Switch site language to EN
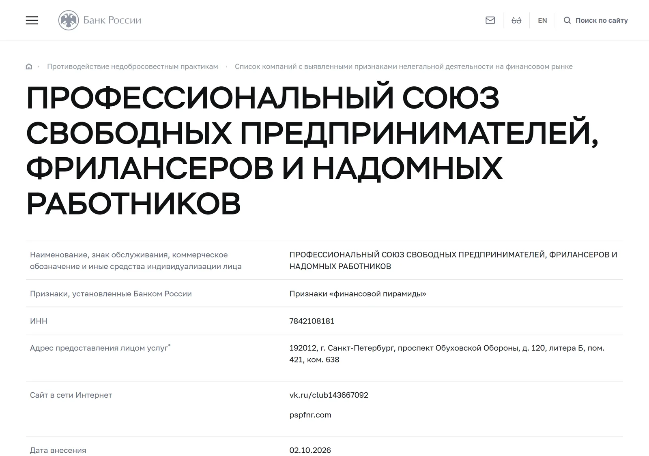649x456 pixels. pos(542,20)
